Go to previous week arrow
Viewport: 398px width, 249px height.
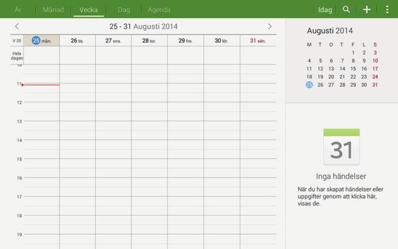(x=17, y=26)
